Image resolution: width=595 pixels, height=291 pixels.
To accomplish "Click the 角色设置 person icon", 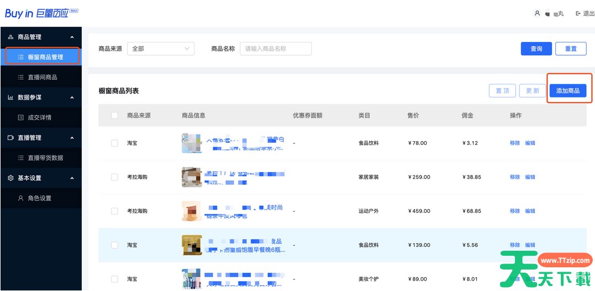I will coord(21,198).
